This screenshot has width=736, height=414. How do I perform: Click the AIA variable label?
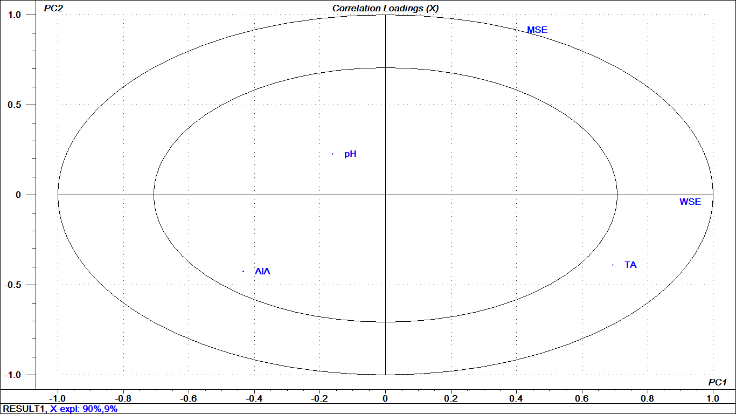click(262, 272)
